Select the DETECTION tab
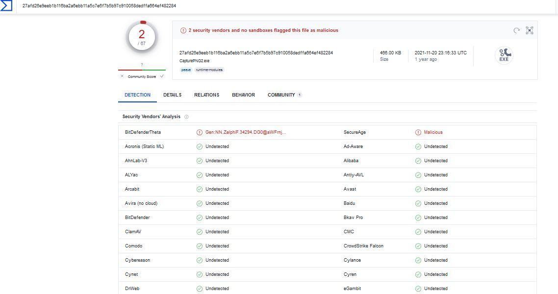Screen dimensions: 558x294 [137, 95]
